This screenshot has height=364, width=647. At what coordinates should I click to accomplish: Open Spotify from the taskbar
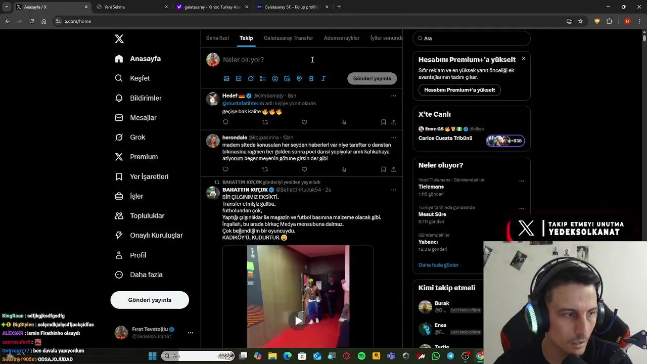361,356
